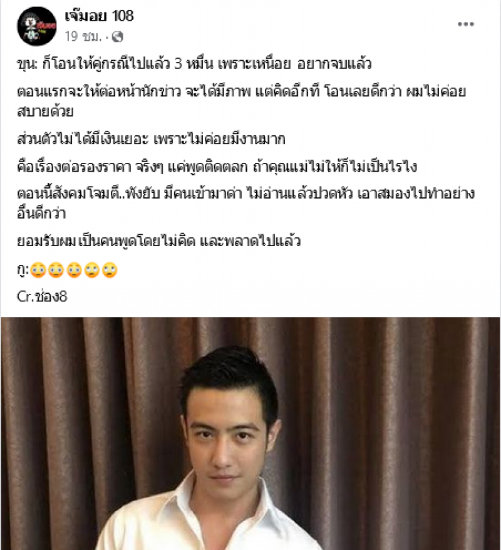Image resolution: width=501 pixels, height=550 pixels.
Task: Click the globe public privacy icon
Action: (118, 36)
